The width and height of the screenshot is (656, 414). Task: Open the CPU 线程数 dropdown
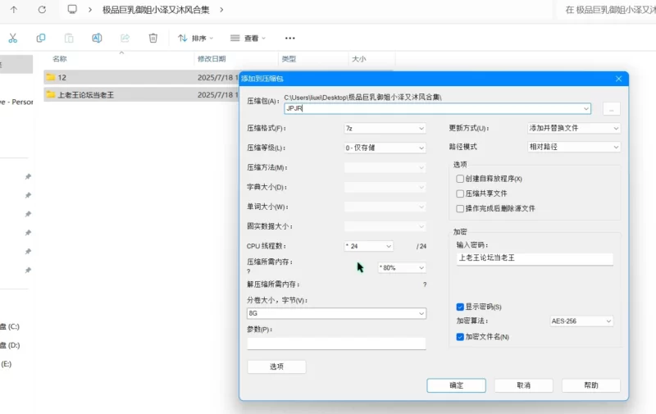click(x=368, y=246)
